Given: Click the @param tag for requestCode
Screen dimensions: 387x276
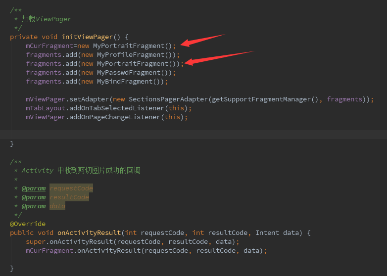Looking at the screenshot, I should [x=34, y=188].
